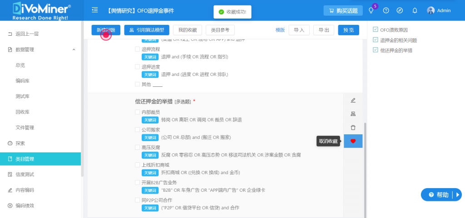Viewport: 465px width, 218px height.
Task: Click the 偿还押金的举措 question title
Action: (x=153, y=102)
